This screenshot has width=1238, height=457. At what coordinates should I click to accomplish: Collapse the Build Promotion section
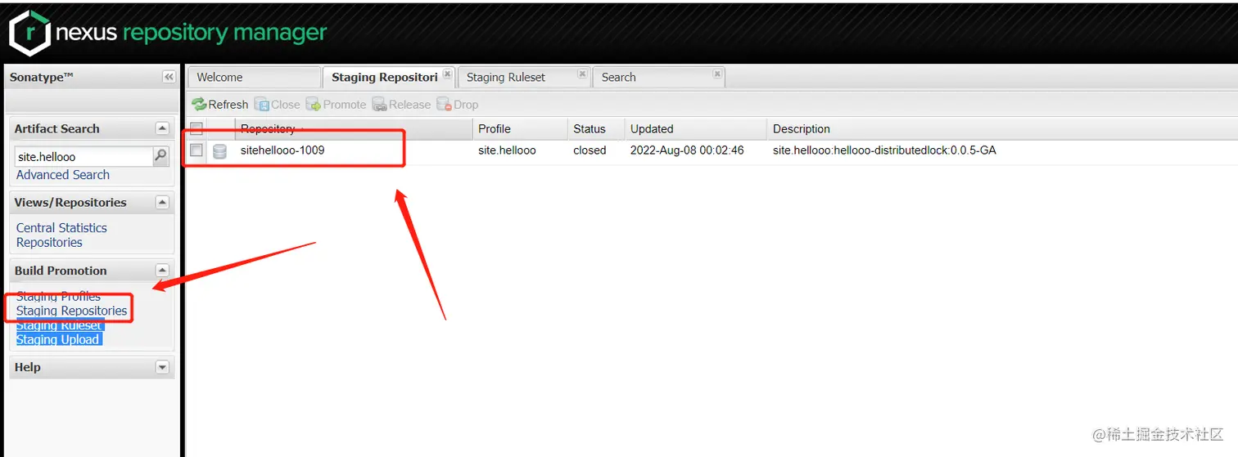[162, 271]
